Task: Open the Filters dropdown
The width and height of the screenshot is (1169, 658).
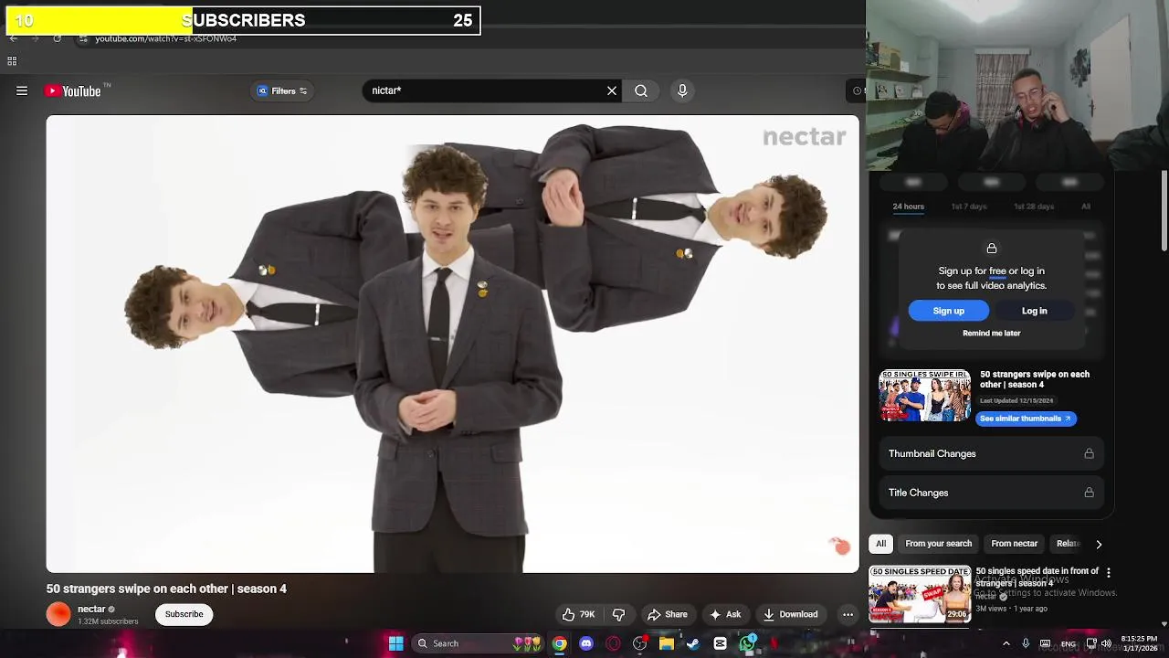Action: tap(281, 90)
